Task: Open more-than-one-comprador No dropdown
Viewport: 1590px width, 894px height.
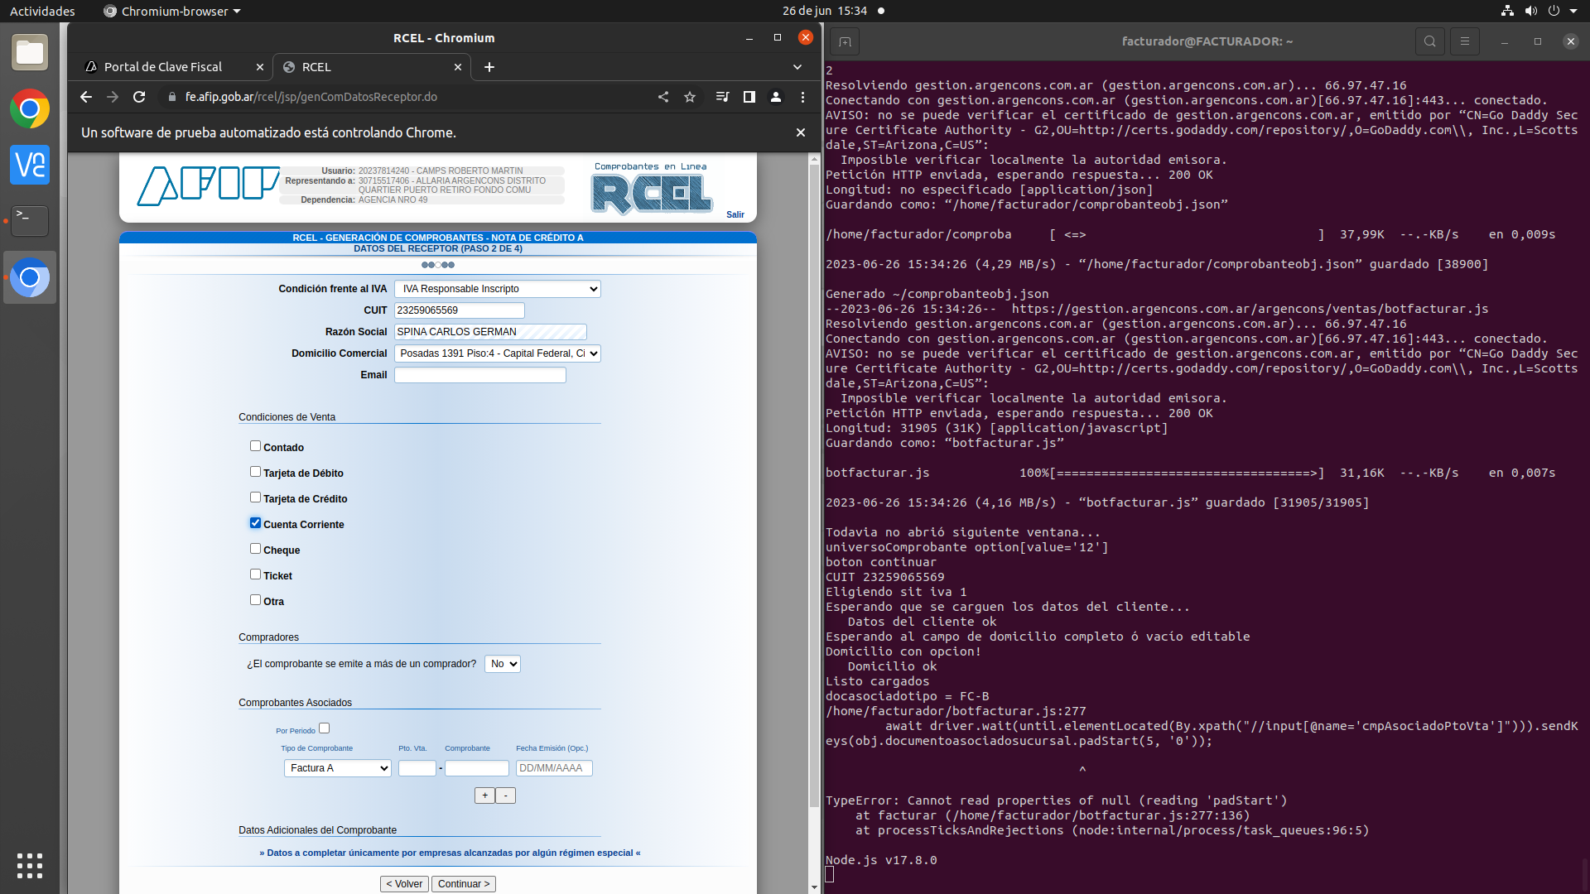Action: click(x=503, y=664)
